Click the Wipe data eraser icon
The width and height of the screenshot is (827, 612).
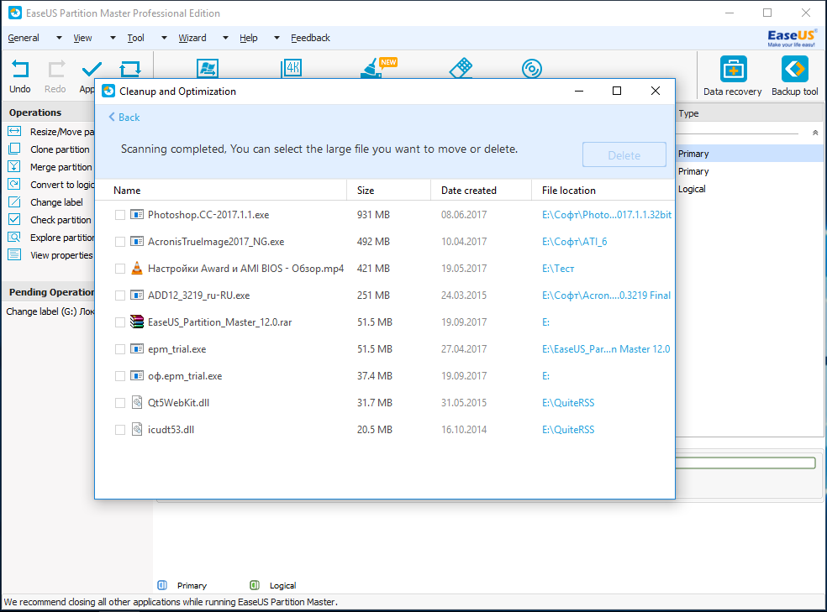point(461,68)
